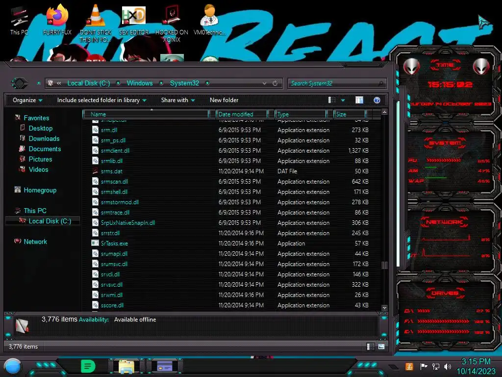Select Desktop in the navigation pane

(x=40, y=128)
